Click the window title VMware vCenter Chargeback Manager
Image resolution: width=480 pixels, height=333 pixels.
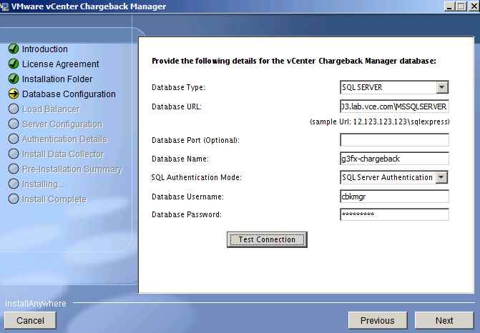point(89,6)
